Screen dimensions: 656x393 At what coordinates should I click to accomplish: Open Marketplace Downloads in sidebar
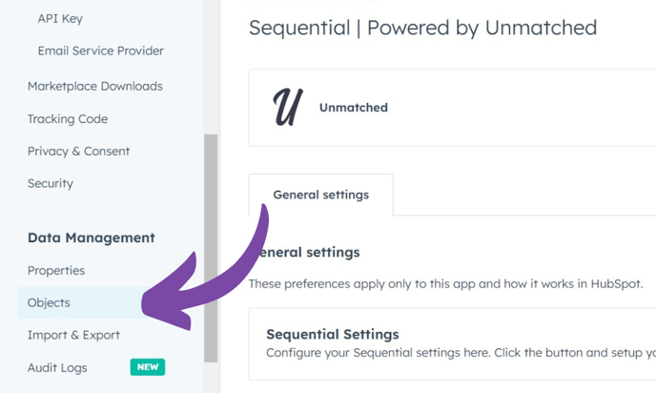click(94, 86)
